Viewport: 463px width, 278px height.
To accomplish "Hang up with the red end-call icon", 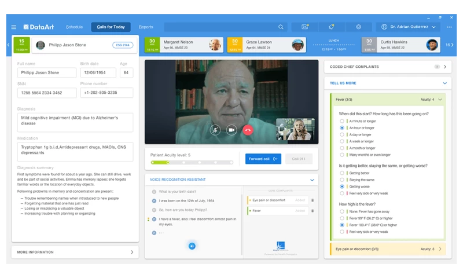I will 248,130.
